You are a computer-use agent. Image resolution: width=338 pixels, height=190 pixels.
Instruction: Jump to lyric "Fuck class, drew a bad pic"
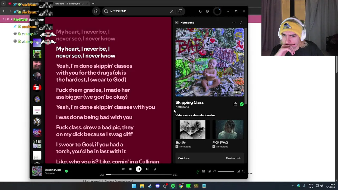(95, 131)
